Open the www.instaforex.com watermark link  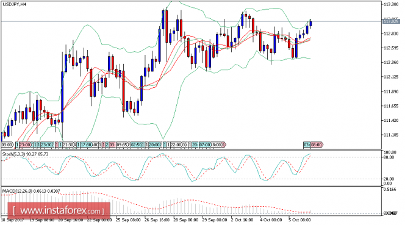pos(60,211)
